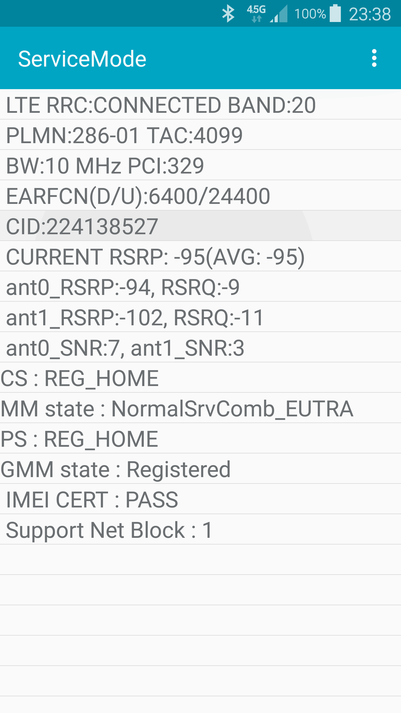This screenshot has height=713, width=401.
Task: Select the CID:224138527 row
Action: tap(200, 226)
